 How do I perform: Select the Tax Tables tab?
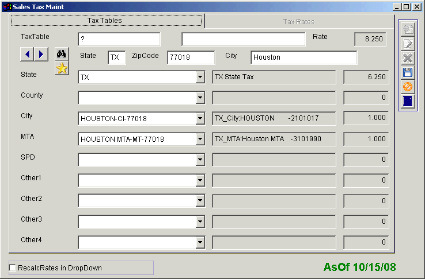(107, 21)
